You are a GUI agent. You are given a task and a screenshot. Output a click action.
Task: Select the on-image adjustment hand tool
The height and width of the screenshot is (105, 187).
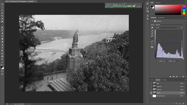tap(152, 28)
